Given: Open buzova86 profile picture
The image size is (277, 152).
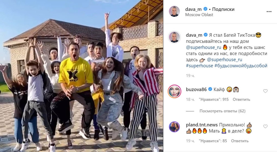Looking at the screenshot, I should tap(174, 91).
